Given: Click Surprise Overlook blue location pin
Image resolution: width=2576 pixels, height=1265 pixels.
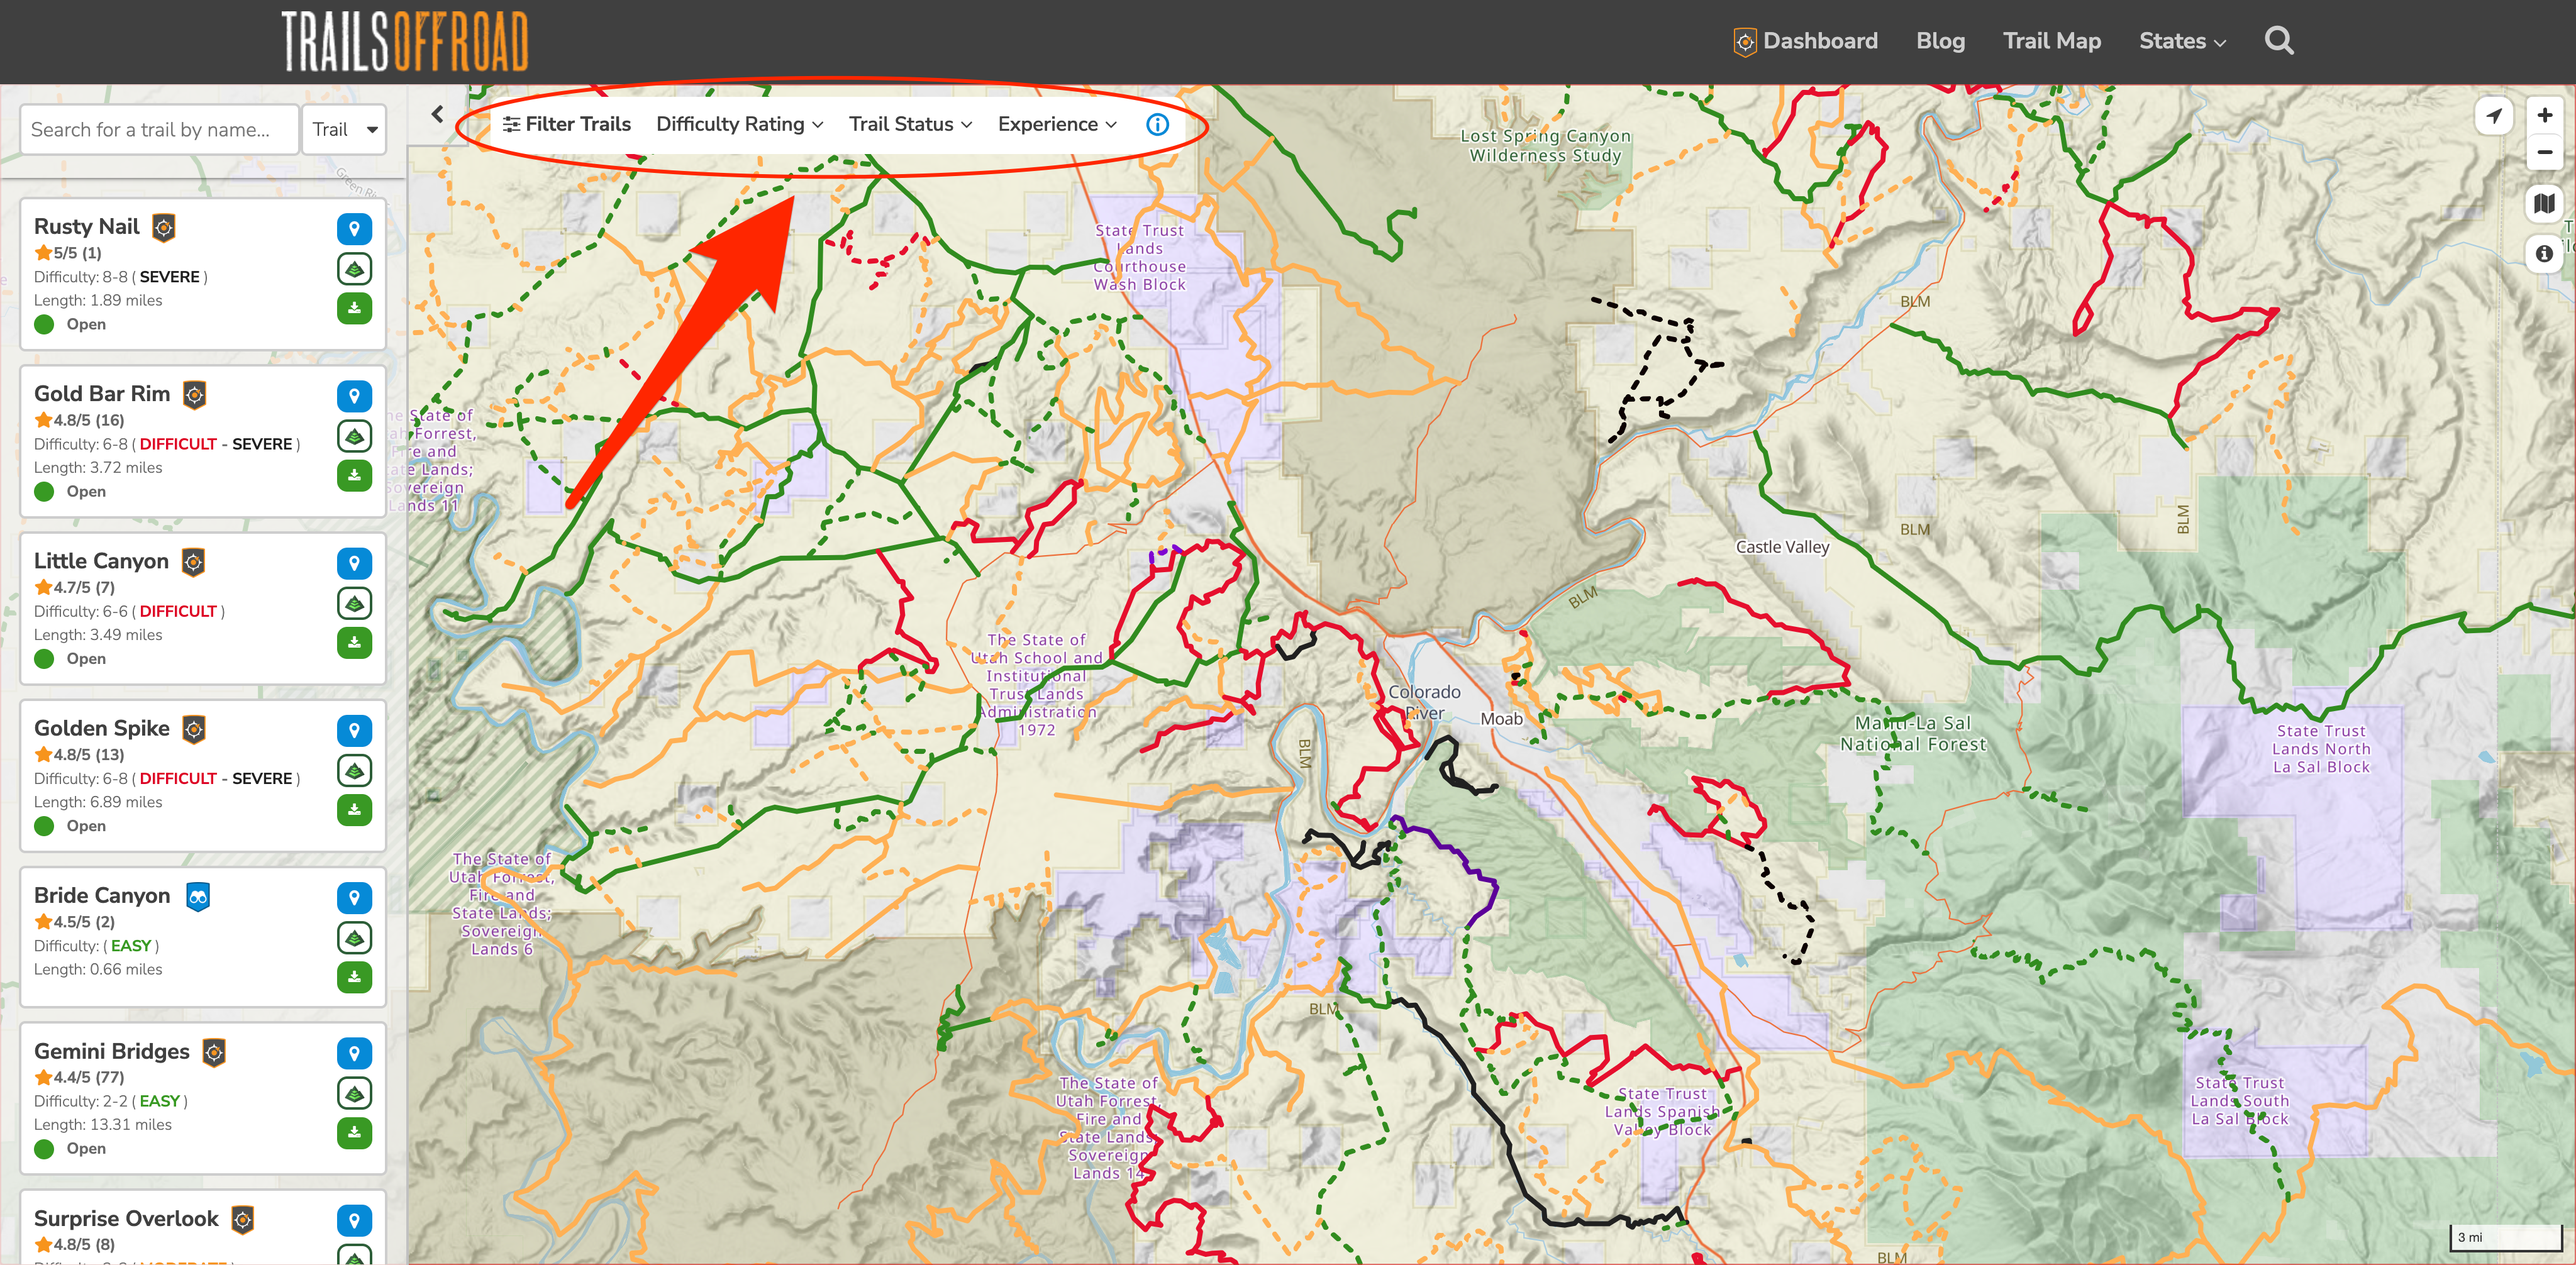Looking at the screenshot, I should point(354,1220).
